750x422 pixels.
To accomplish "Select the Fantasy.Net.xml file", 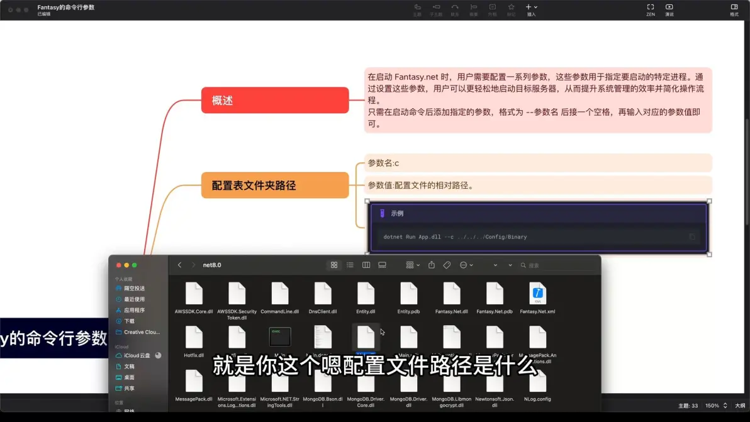I will 537,298.
